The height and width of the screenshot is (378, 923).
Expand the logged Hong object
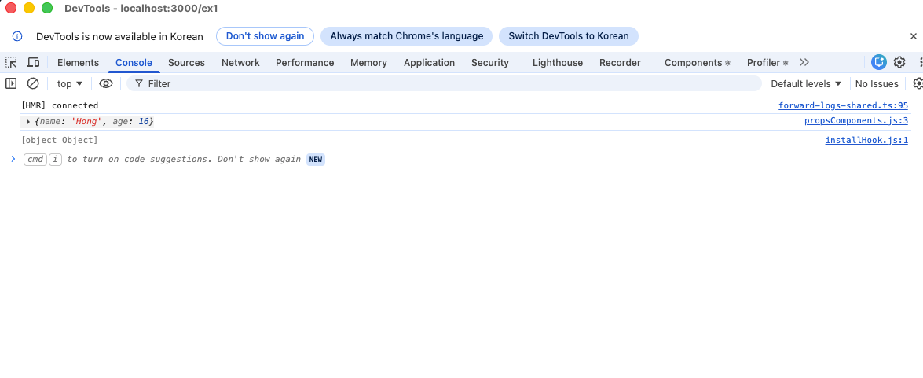tap(28, 122)
